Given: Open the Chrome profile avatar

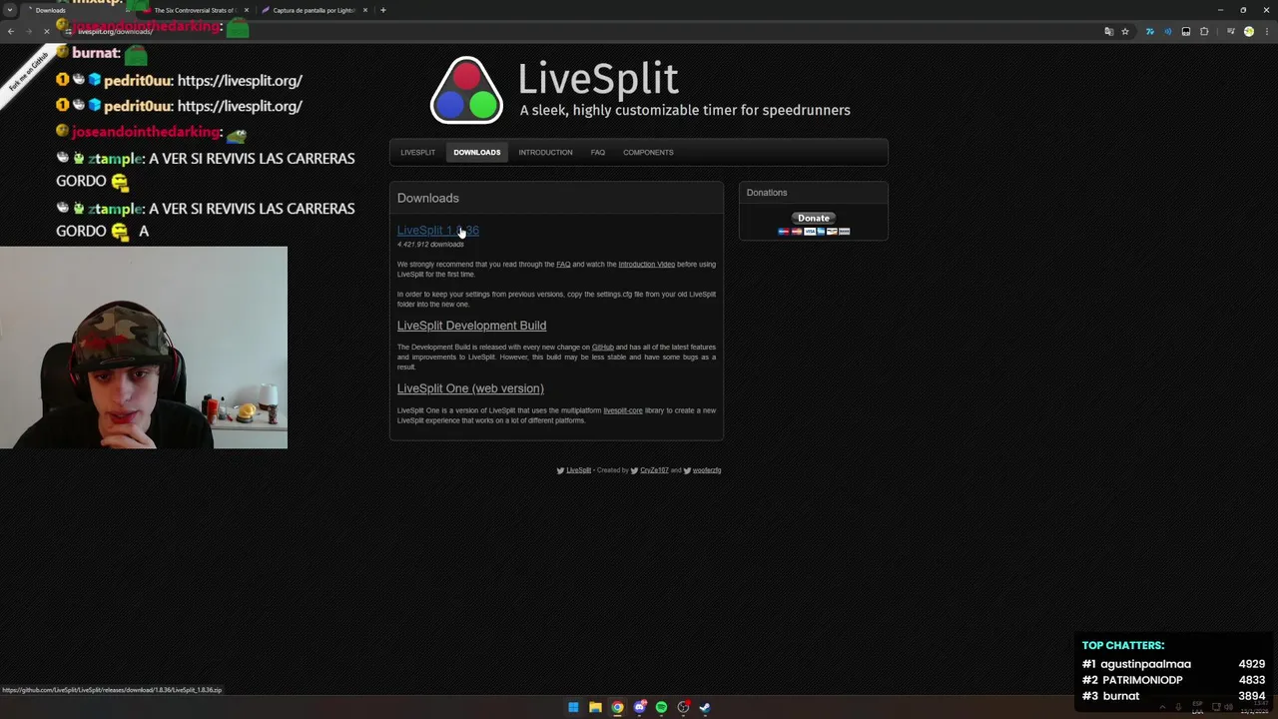Looking at the screenshot, I should (1249, 32).
